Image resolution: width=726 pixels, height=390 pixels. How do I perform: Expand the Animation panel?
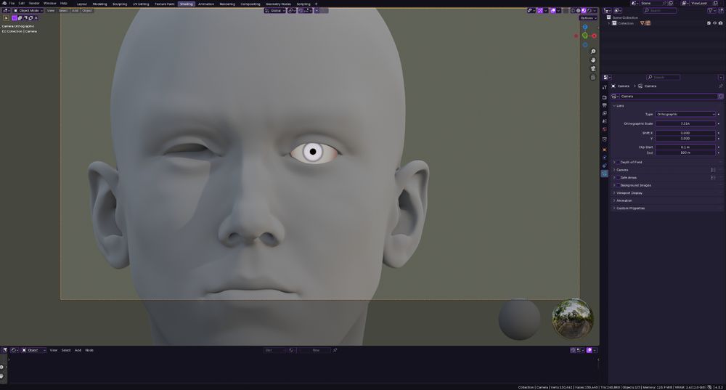click(624, 200)
